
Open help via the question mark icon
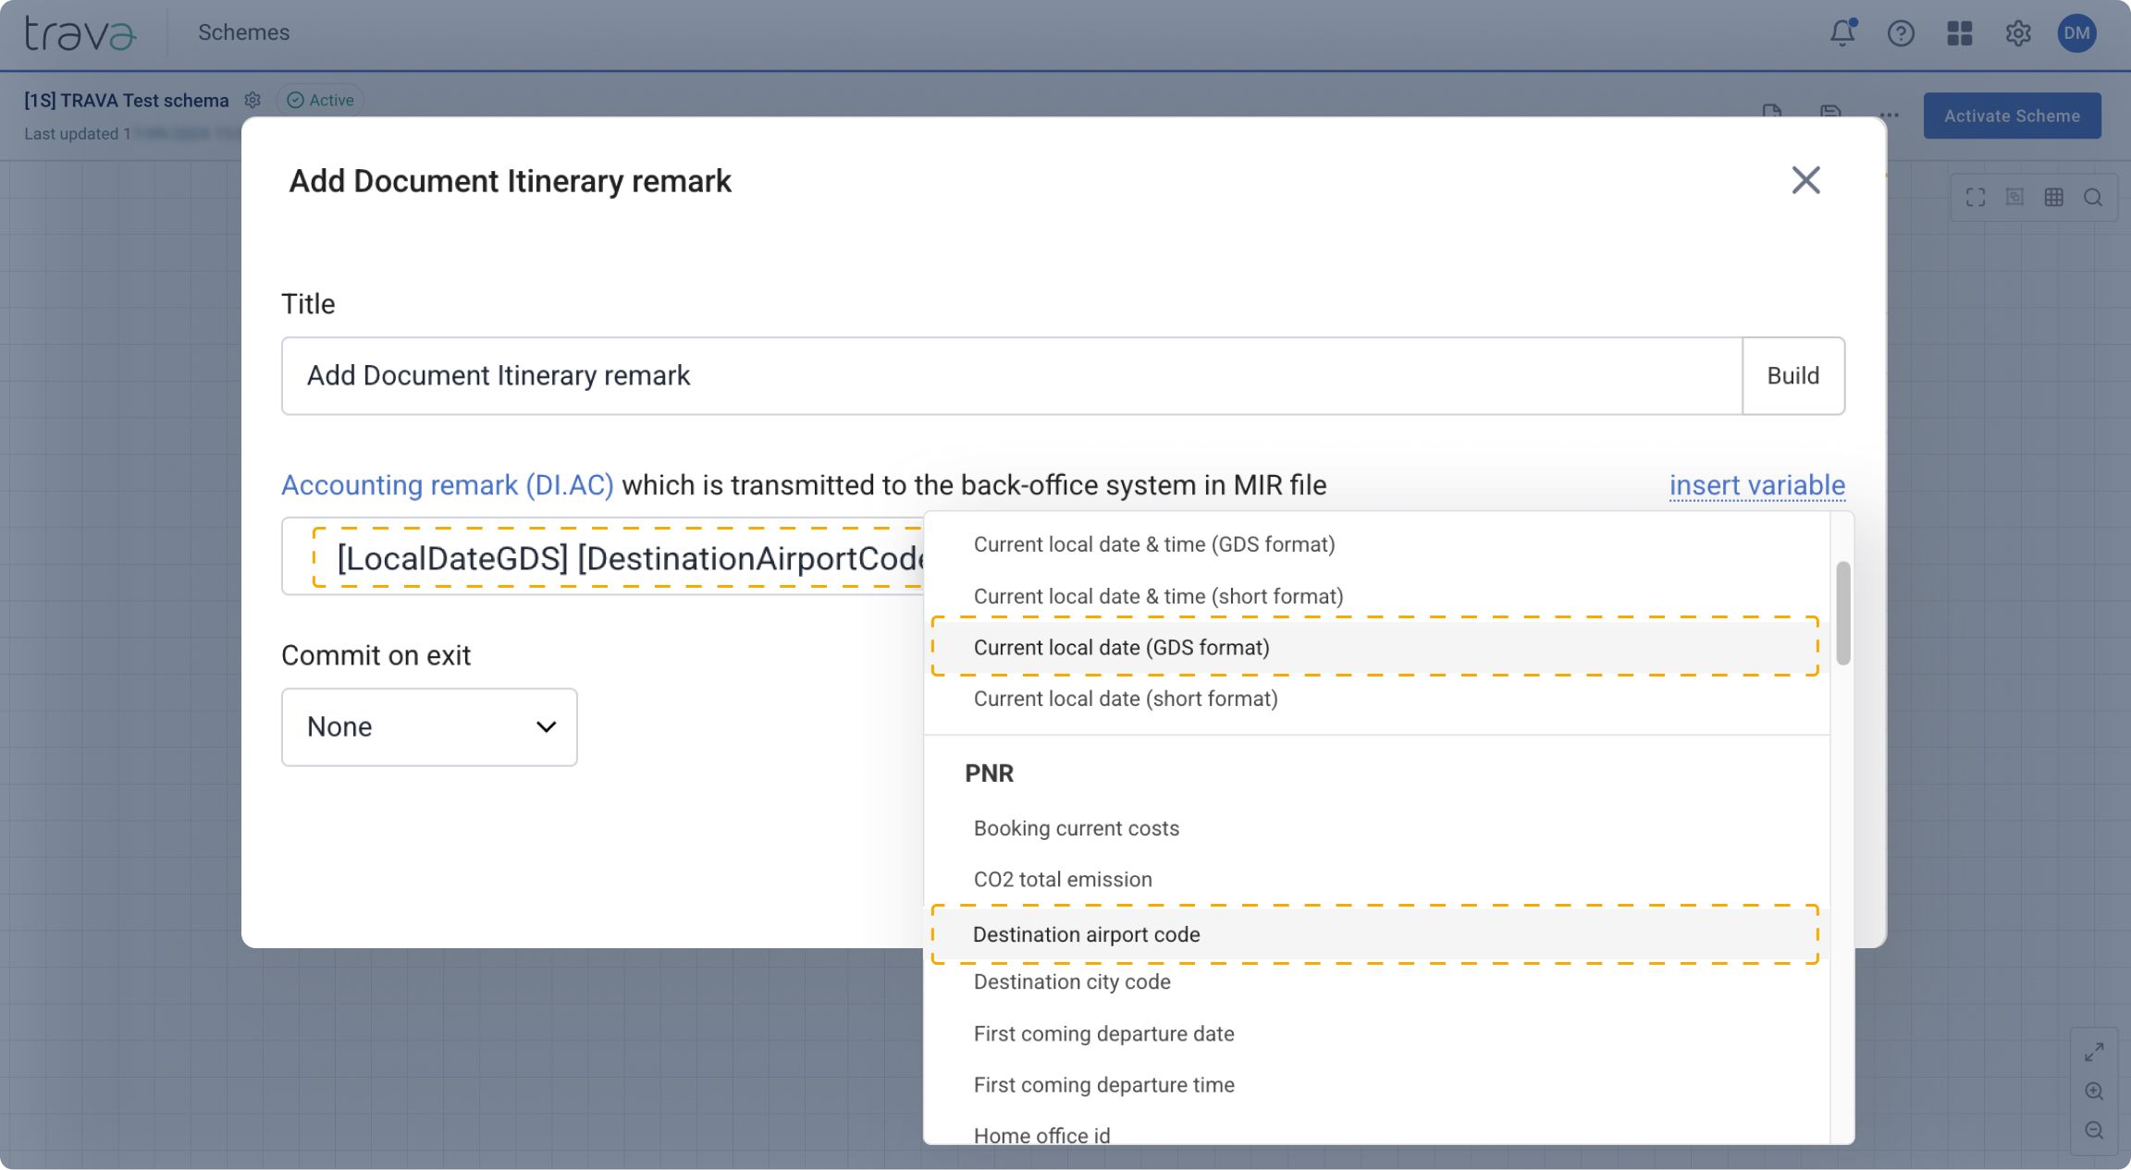(1902, 32)
